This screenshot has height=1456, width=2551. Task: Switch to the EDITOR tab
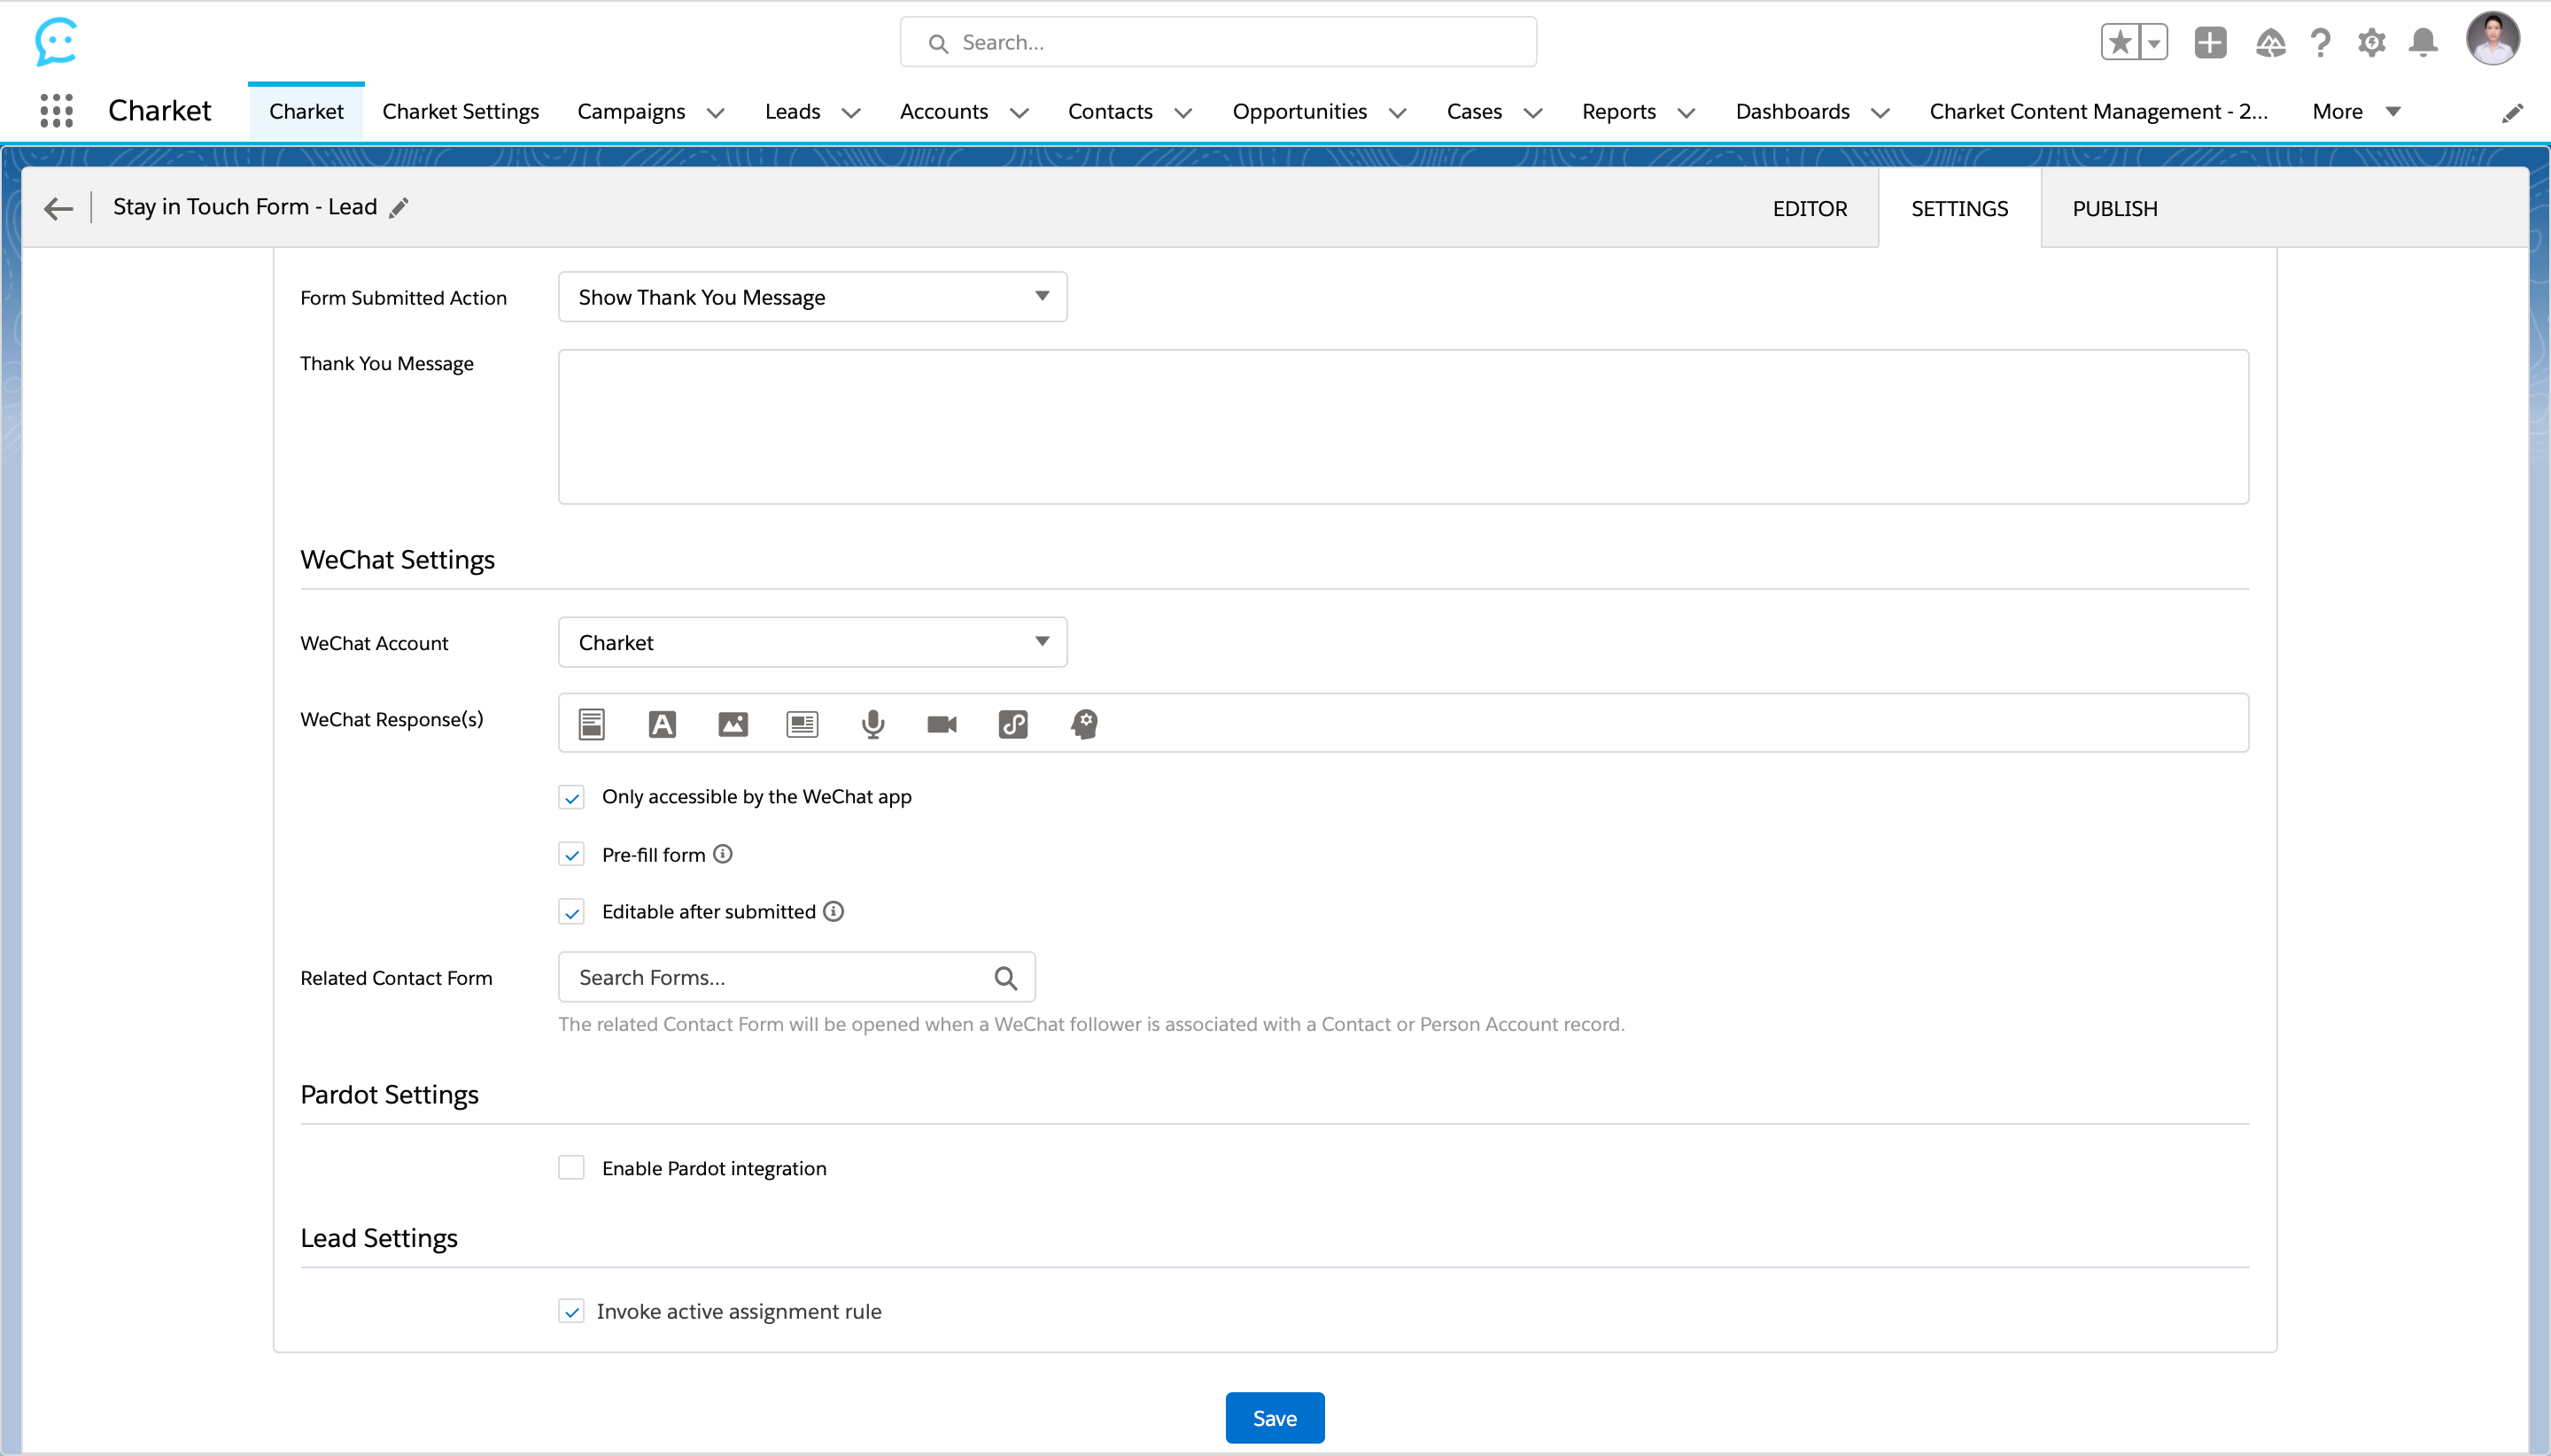[1809, 208]
